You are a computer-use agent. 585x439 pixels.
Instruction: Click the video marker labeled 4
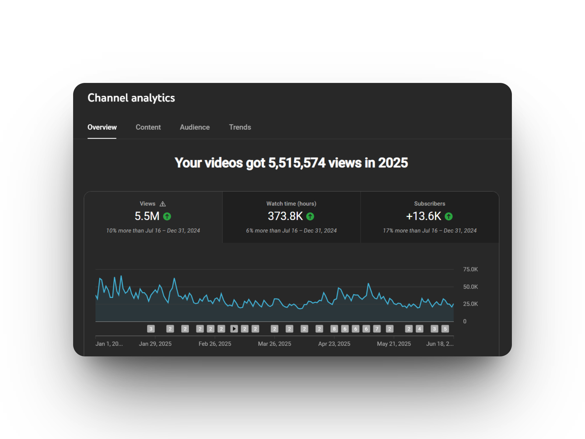pos(420,329)
